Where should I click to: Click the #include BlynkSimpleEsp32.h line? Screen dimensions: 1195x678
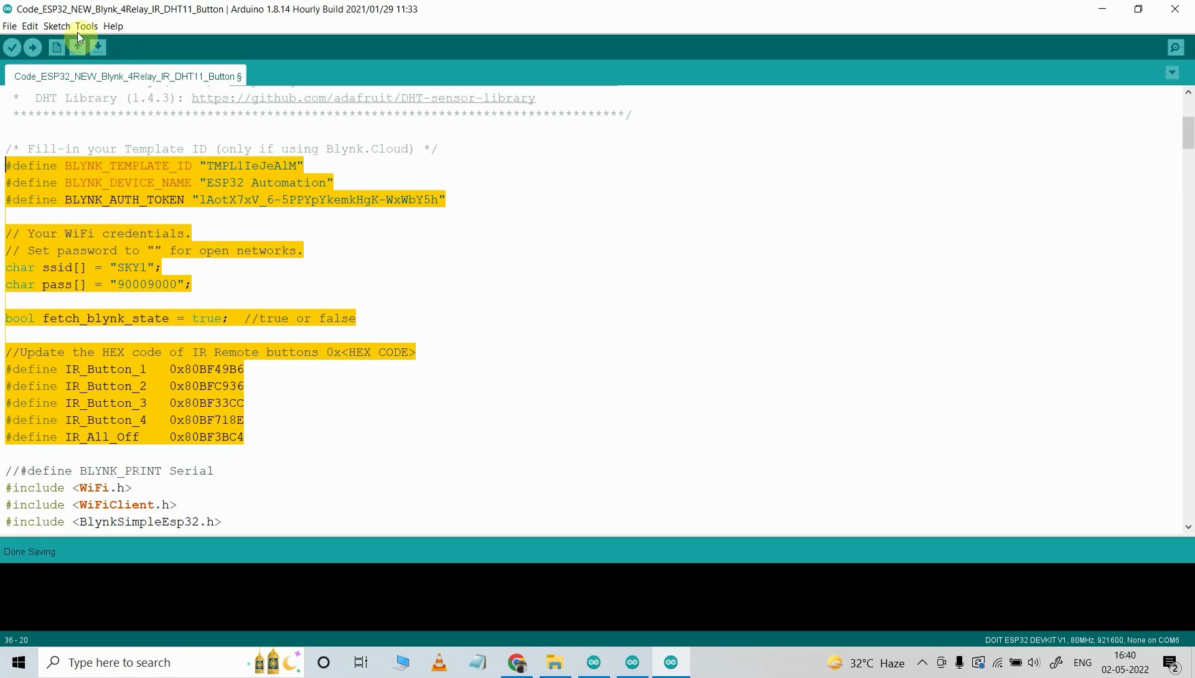(x=113, y=522)
